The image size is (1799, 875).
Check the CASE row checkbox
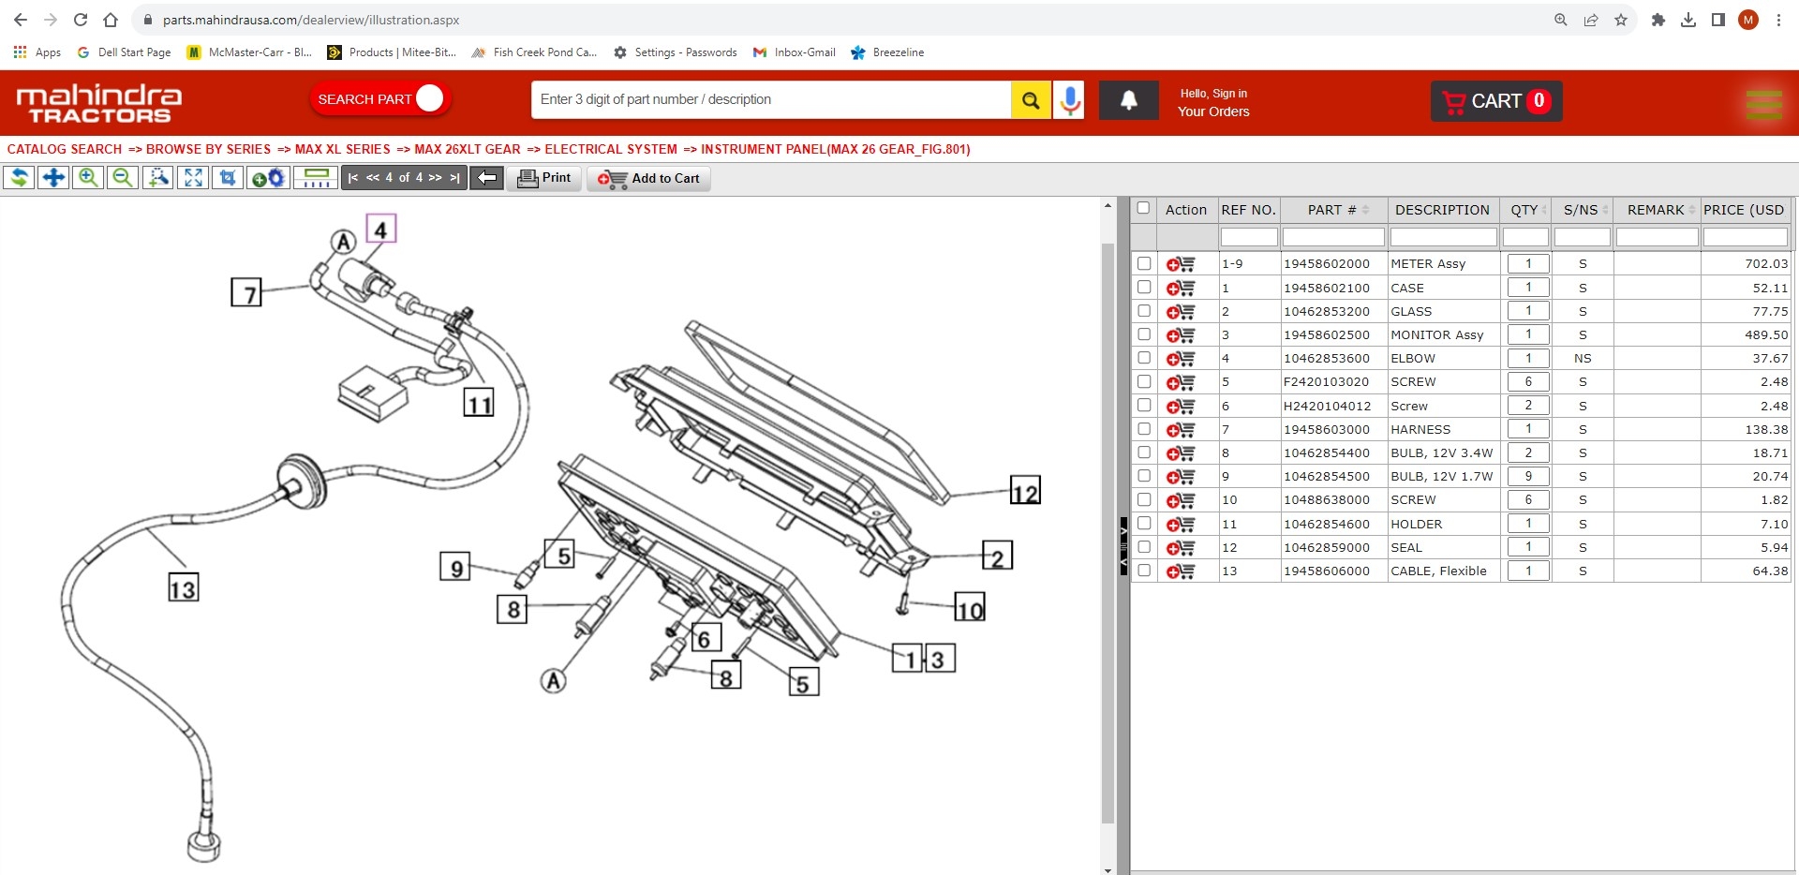[1144, 288]
